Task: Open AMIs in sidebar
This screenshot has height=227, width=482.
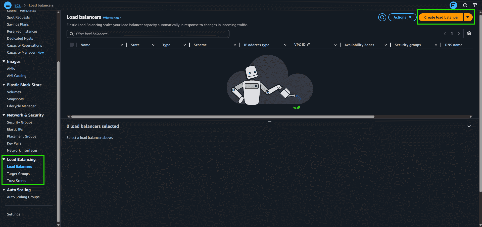Action: point(11,69)
